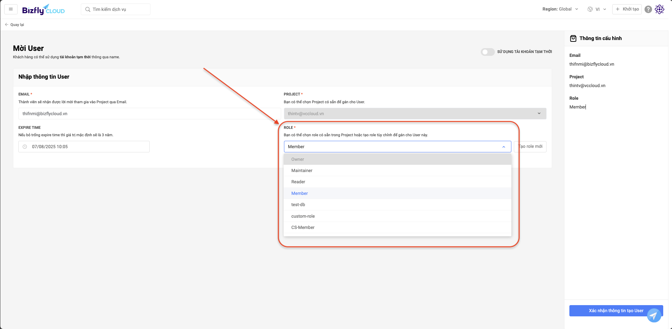Open the hamburger navigation menu

[11, 9]
